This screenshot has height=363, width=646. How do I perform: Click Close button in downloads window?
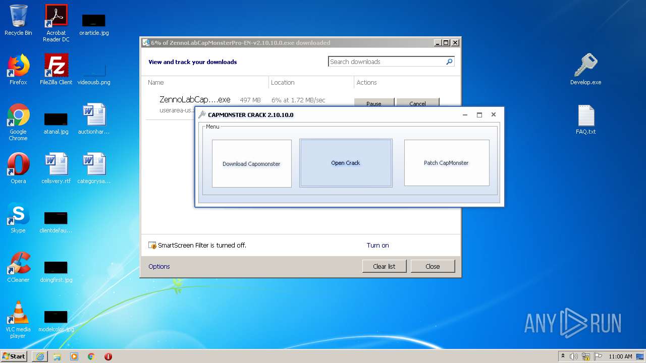[x=433, y=266]
